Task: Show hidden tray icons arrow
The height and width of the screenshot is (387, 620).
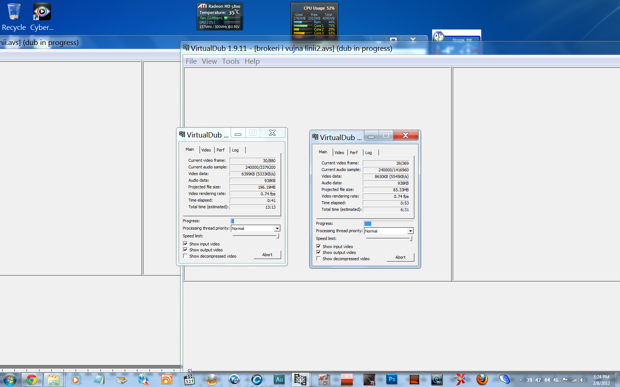Action: pyautogui.click(x=520, y=380)
